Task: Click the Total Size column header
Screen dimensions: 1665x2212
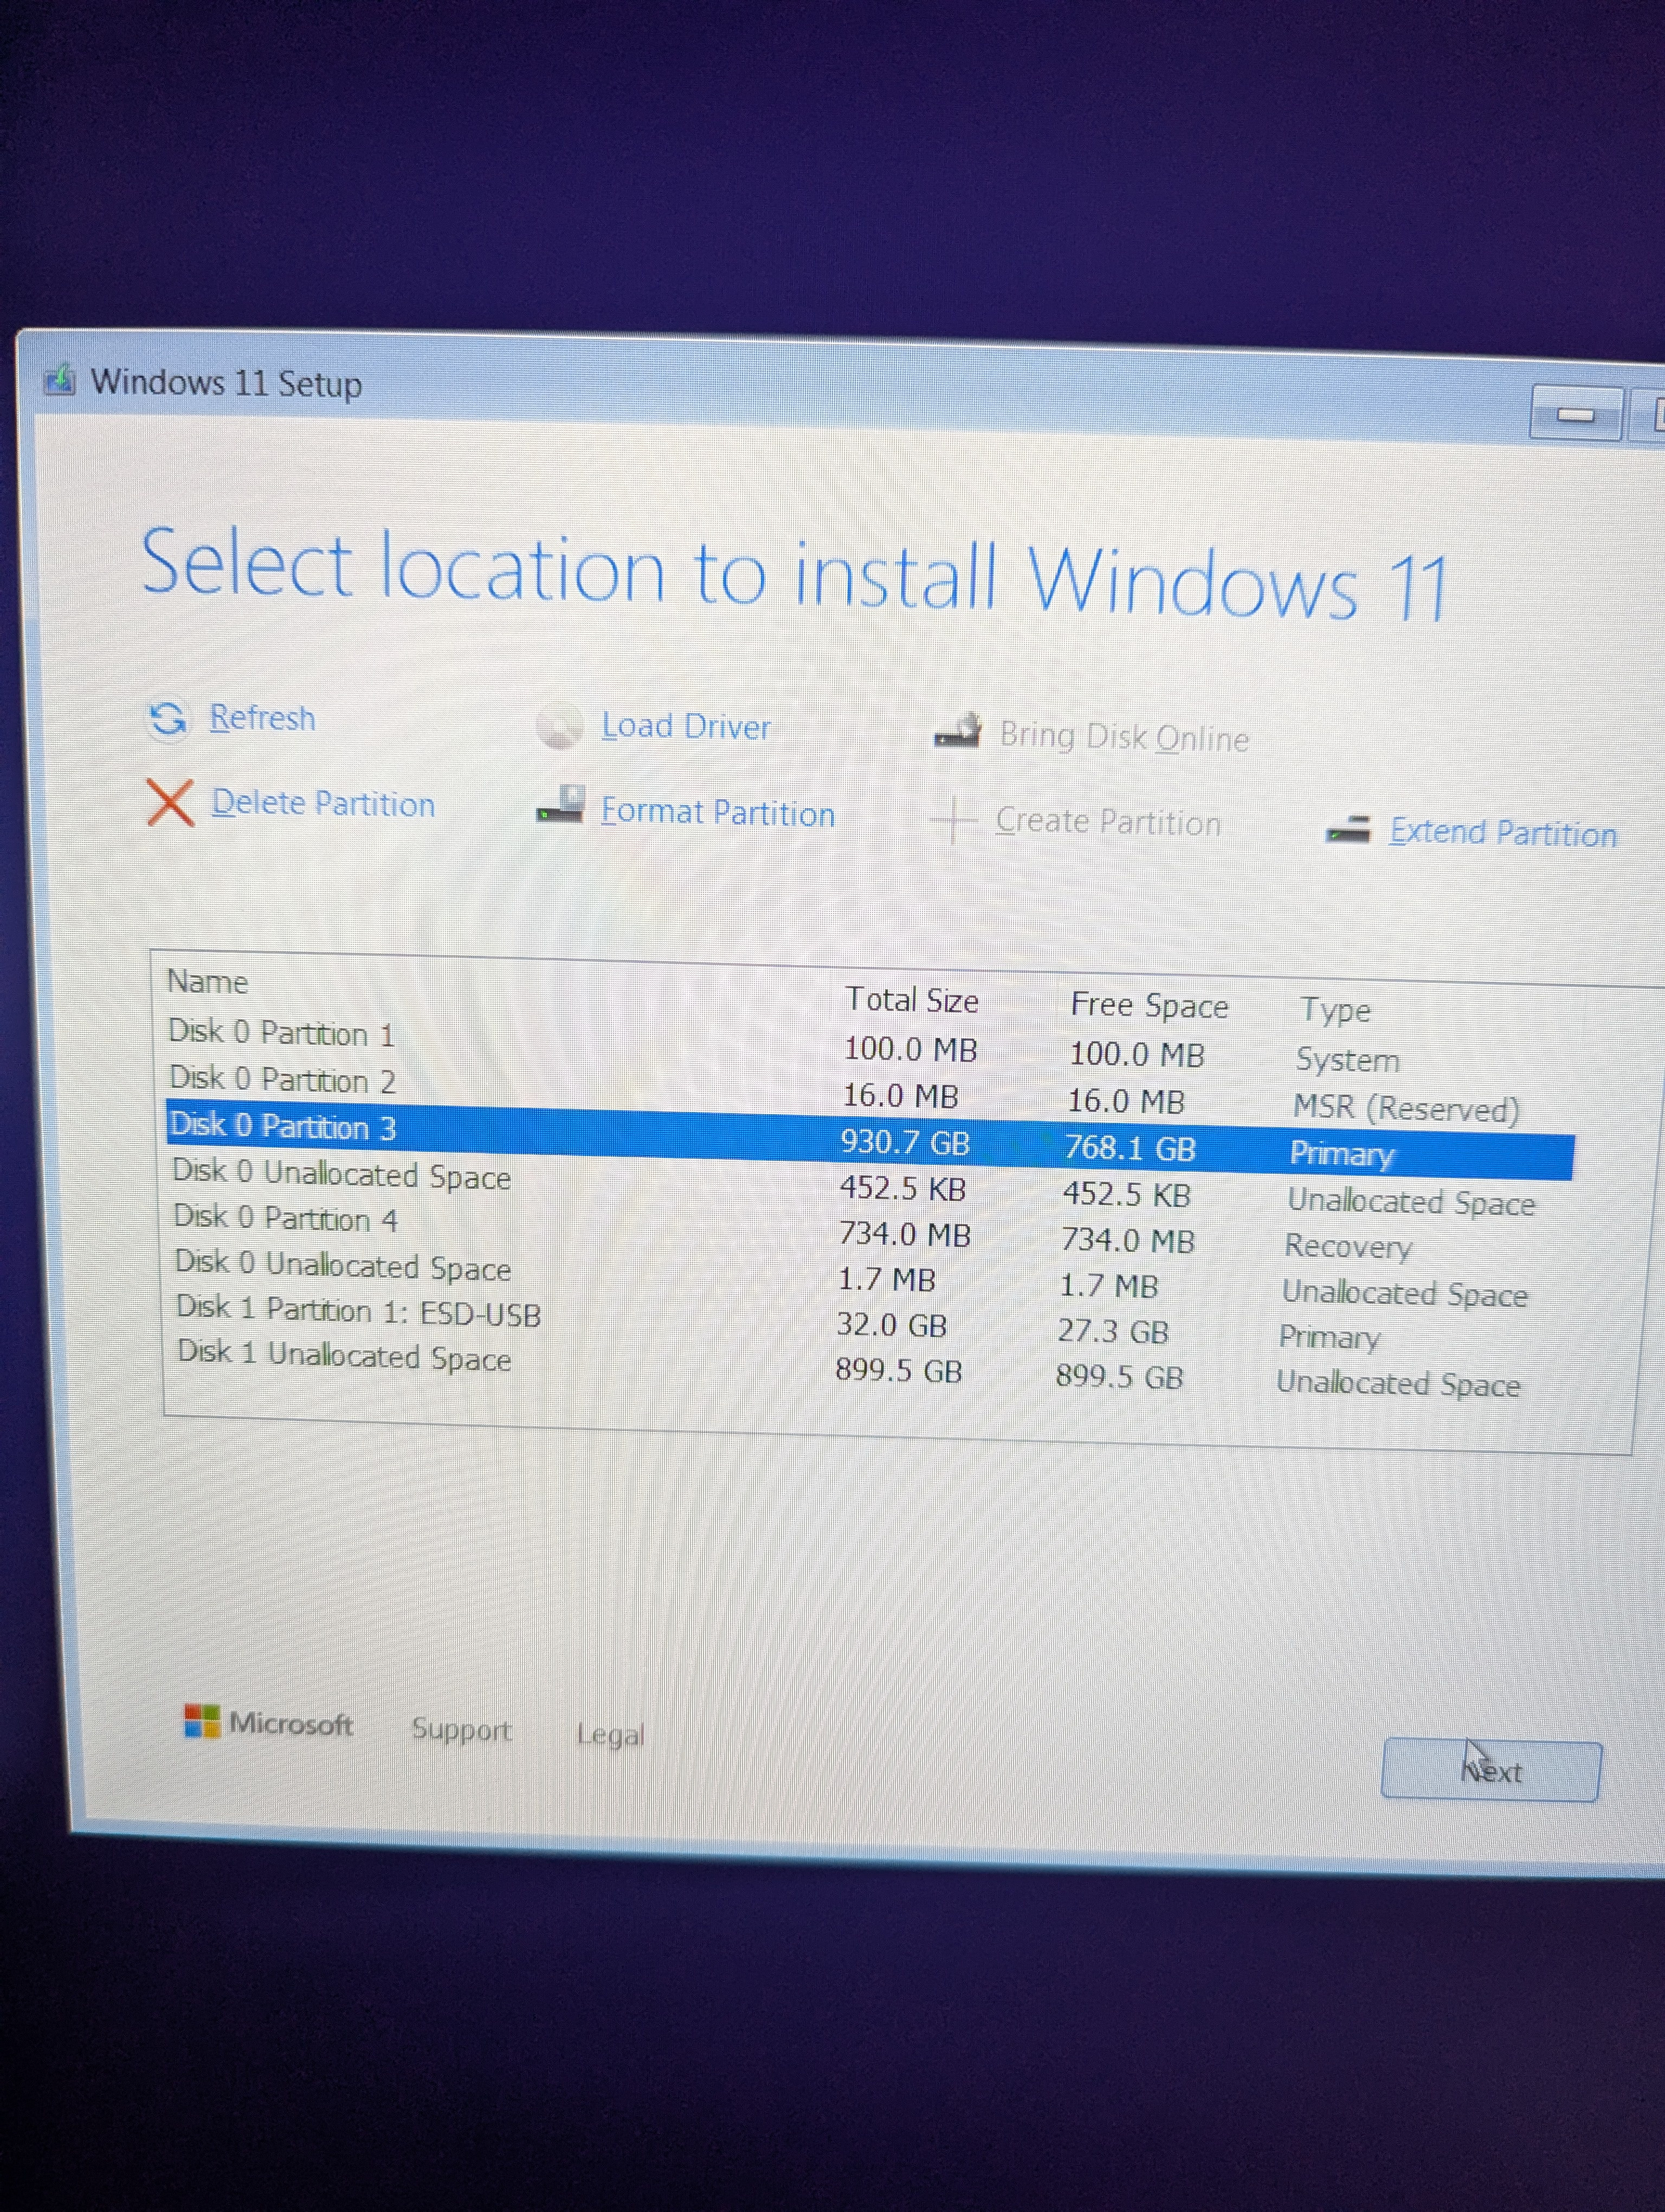Action: click(x=912, y=999)
